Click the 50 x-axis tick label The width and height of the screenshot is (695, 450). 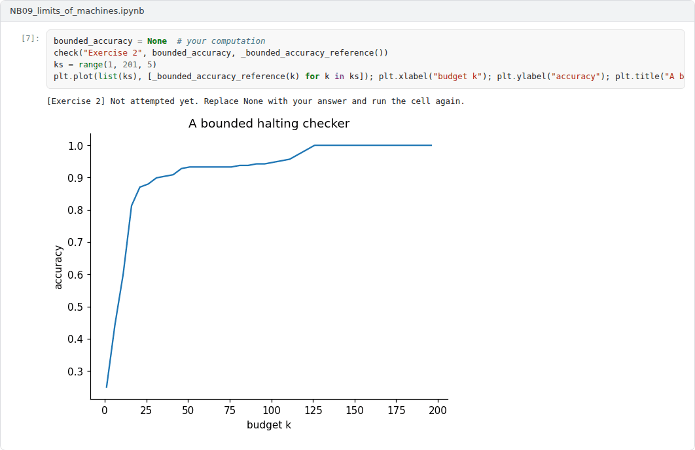pyautogui.click(x=188, y=411)
